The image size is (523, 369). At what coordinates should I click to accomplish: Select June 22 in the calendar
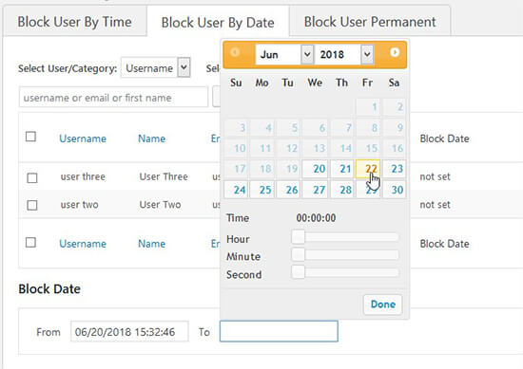click(368, 169)
